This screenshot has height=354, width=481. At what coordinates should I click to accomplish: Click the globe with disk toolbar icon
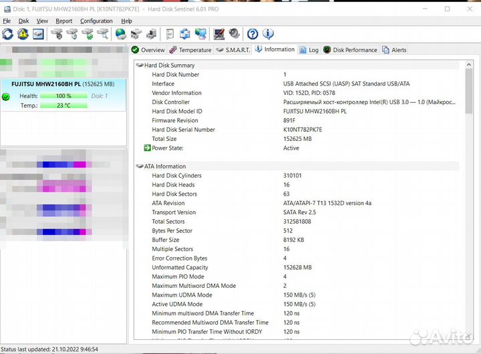pyautogui.click(x=120, y=34)
